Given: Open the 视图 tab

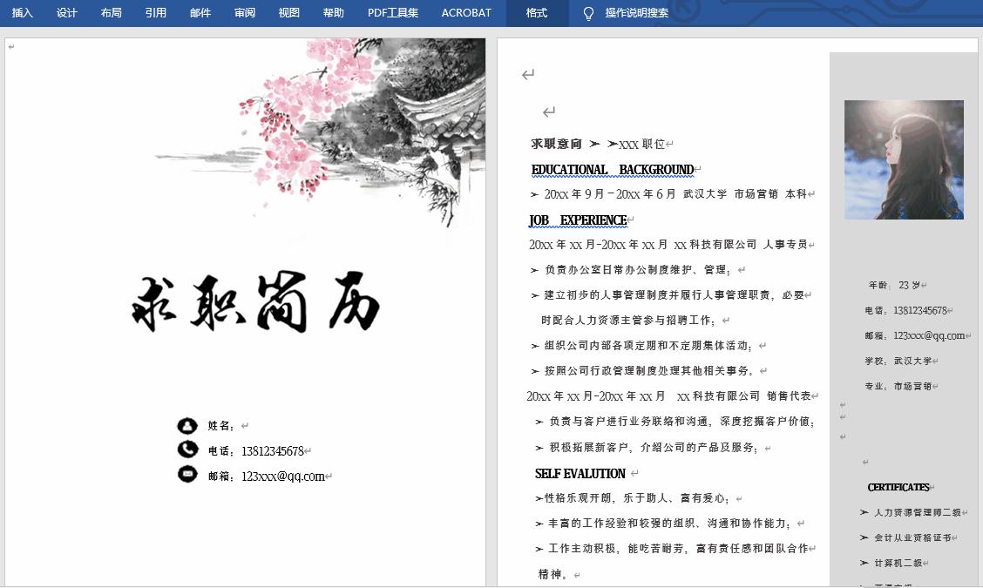Looking at the screenshot, I should pyautogui.click(x=288, y=13).
